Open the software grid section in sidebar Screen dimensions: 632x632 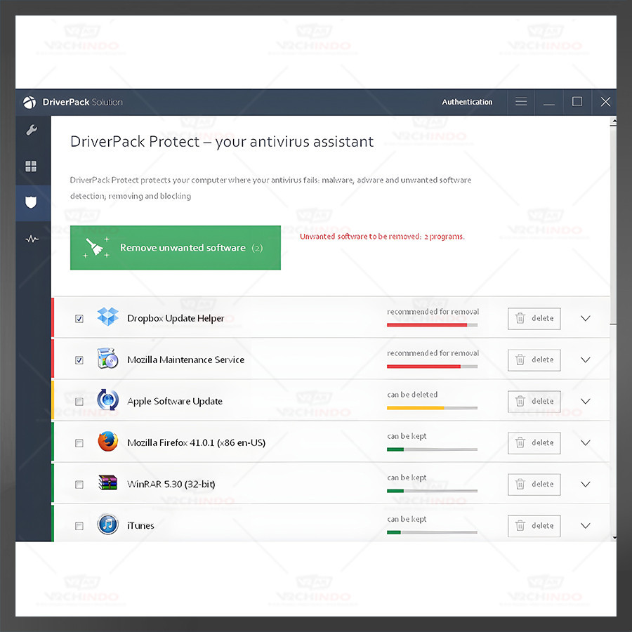coord(31,166)
